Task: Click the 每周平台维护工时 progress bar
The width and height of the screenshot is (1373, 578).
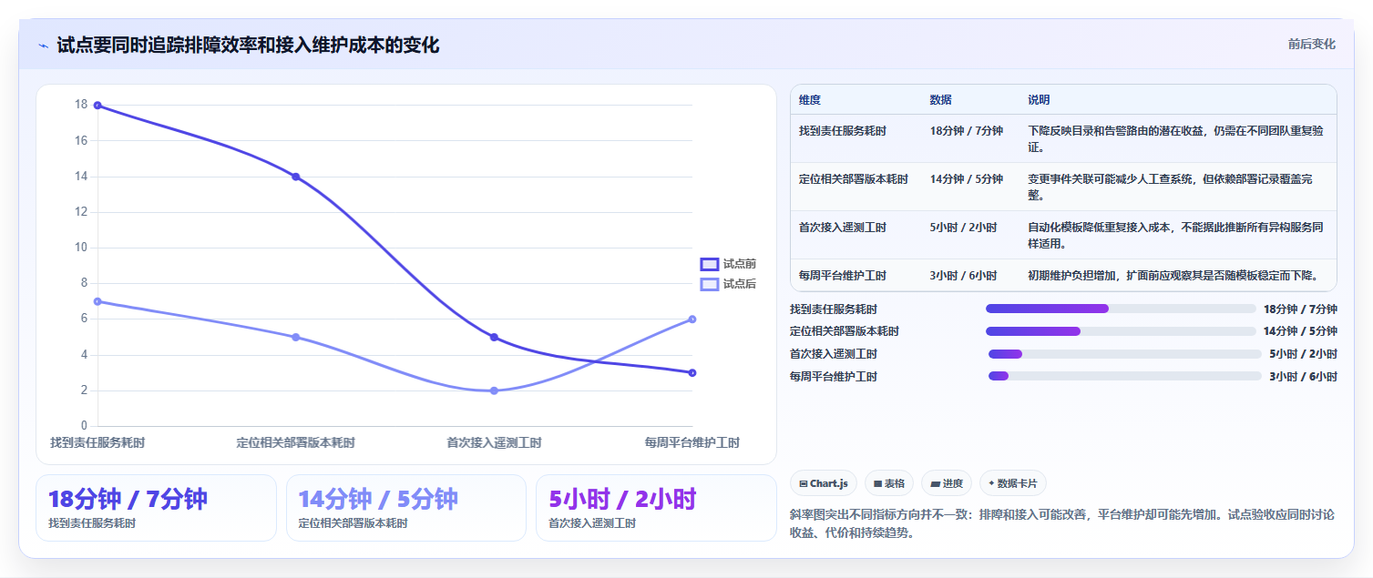Action: [1125, 376]
